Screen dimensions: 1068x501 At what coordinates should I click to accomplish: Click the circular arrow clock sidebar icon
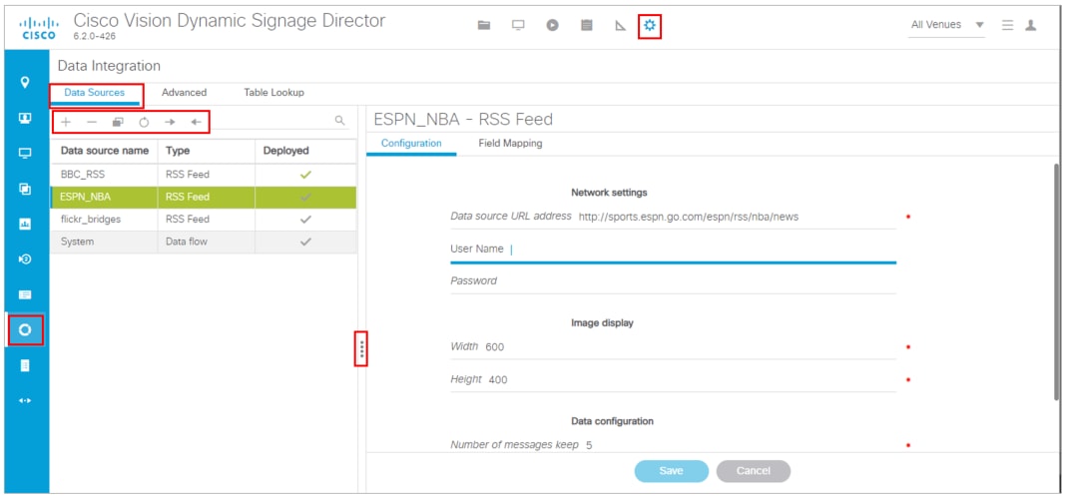pos(26,258)
